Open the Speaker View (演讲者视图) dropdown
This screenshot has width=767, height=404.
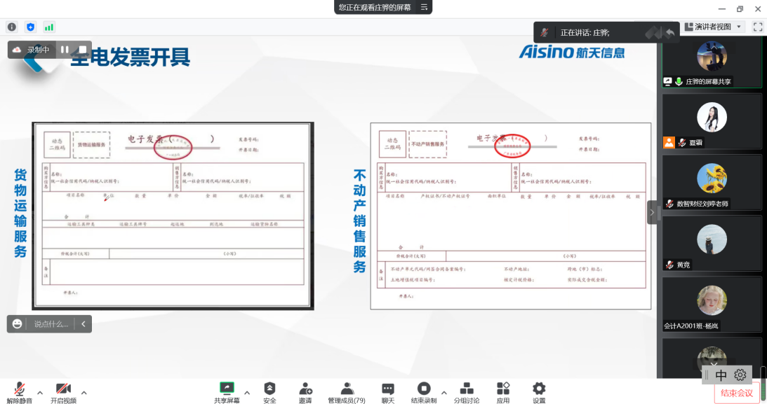714,27
